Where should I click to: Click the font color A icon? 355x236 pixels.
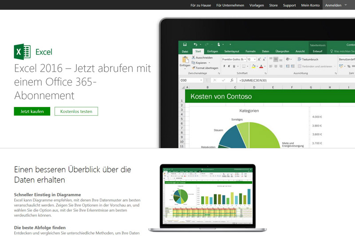coord(261,66)
